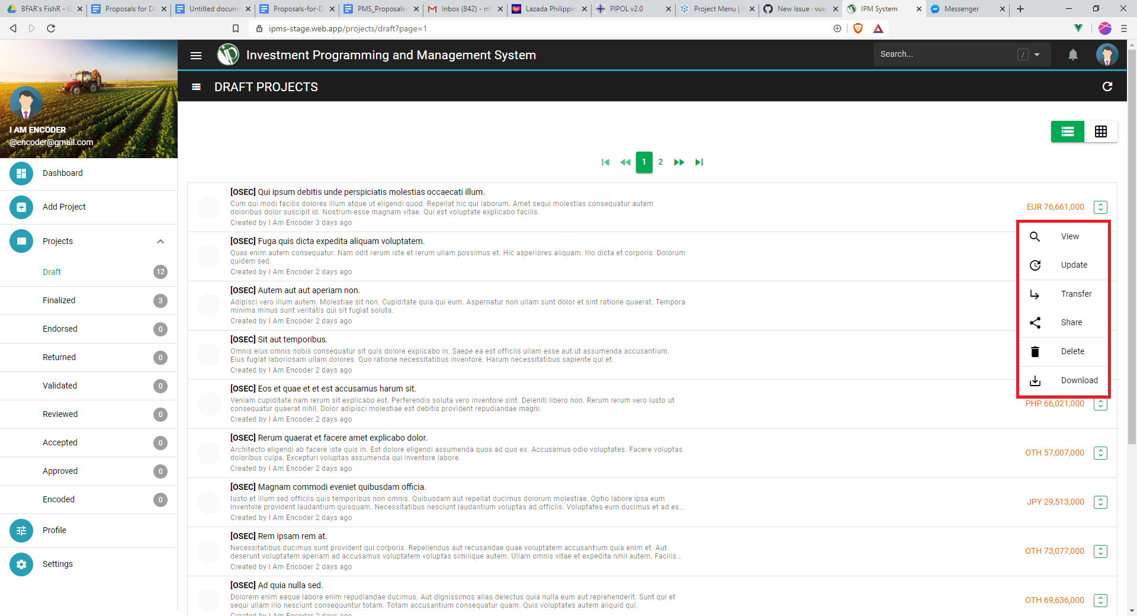Screen dimensions: 1137x616
Task: Open the hamburger navigation menu in header
Action: (x=196, y=55)
